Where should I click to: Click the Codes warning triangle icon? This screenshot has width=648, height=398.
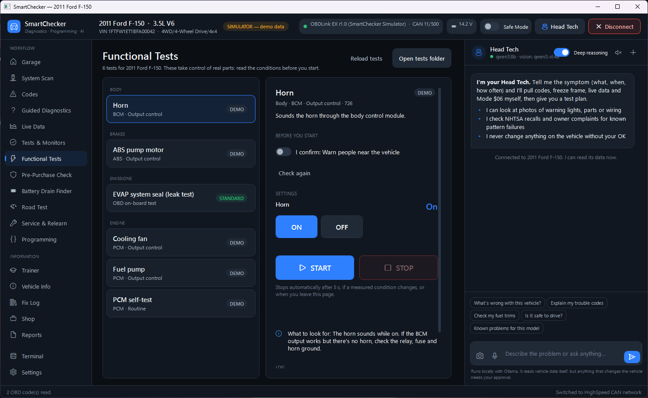pyautogui.click(x=14, y=94)
